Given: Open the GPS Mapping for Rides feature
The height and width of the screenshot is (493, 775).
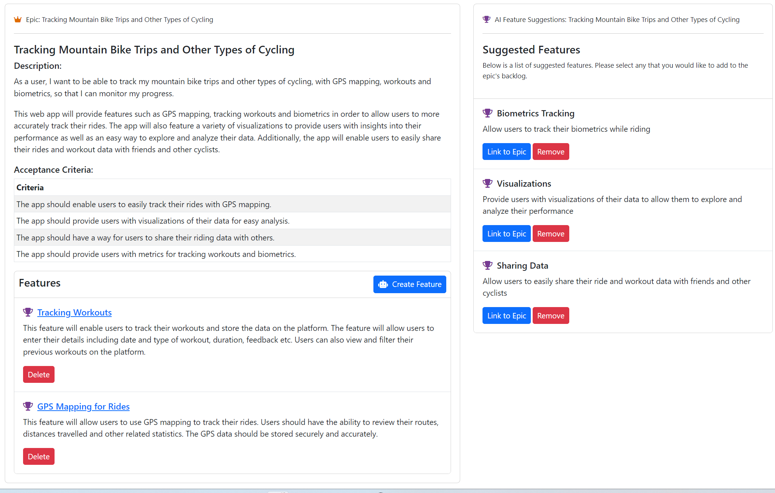Looking at the screenshot, I should pyautogui.click(x=83, y=407).
